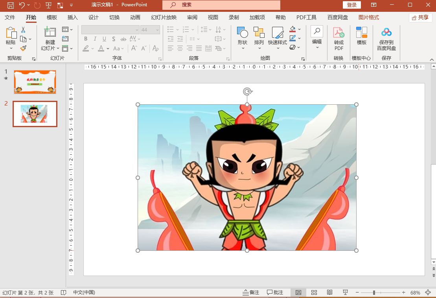Switch to reading view in status bar
This screenshot has width=436, height=298.
click(x=330, y=292)
